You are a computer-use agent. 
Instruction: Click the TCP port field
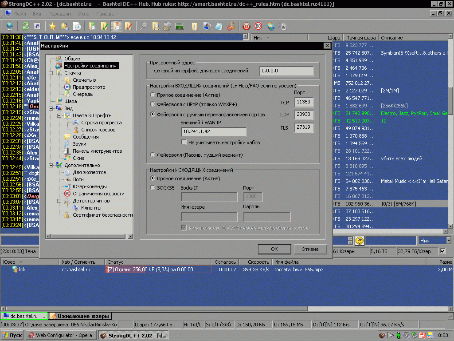click(304, 102)
